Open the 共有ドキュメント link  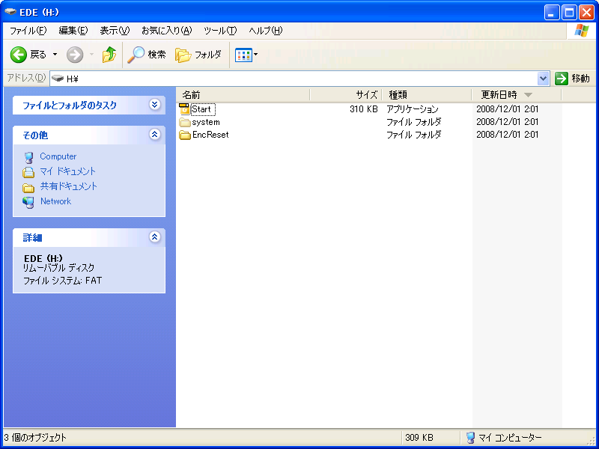69,186
